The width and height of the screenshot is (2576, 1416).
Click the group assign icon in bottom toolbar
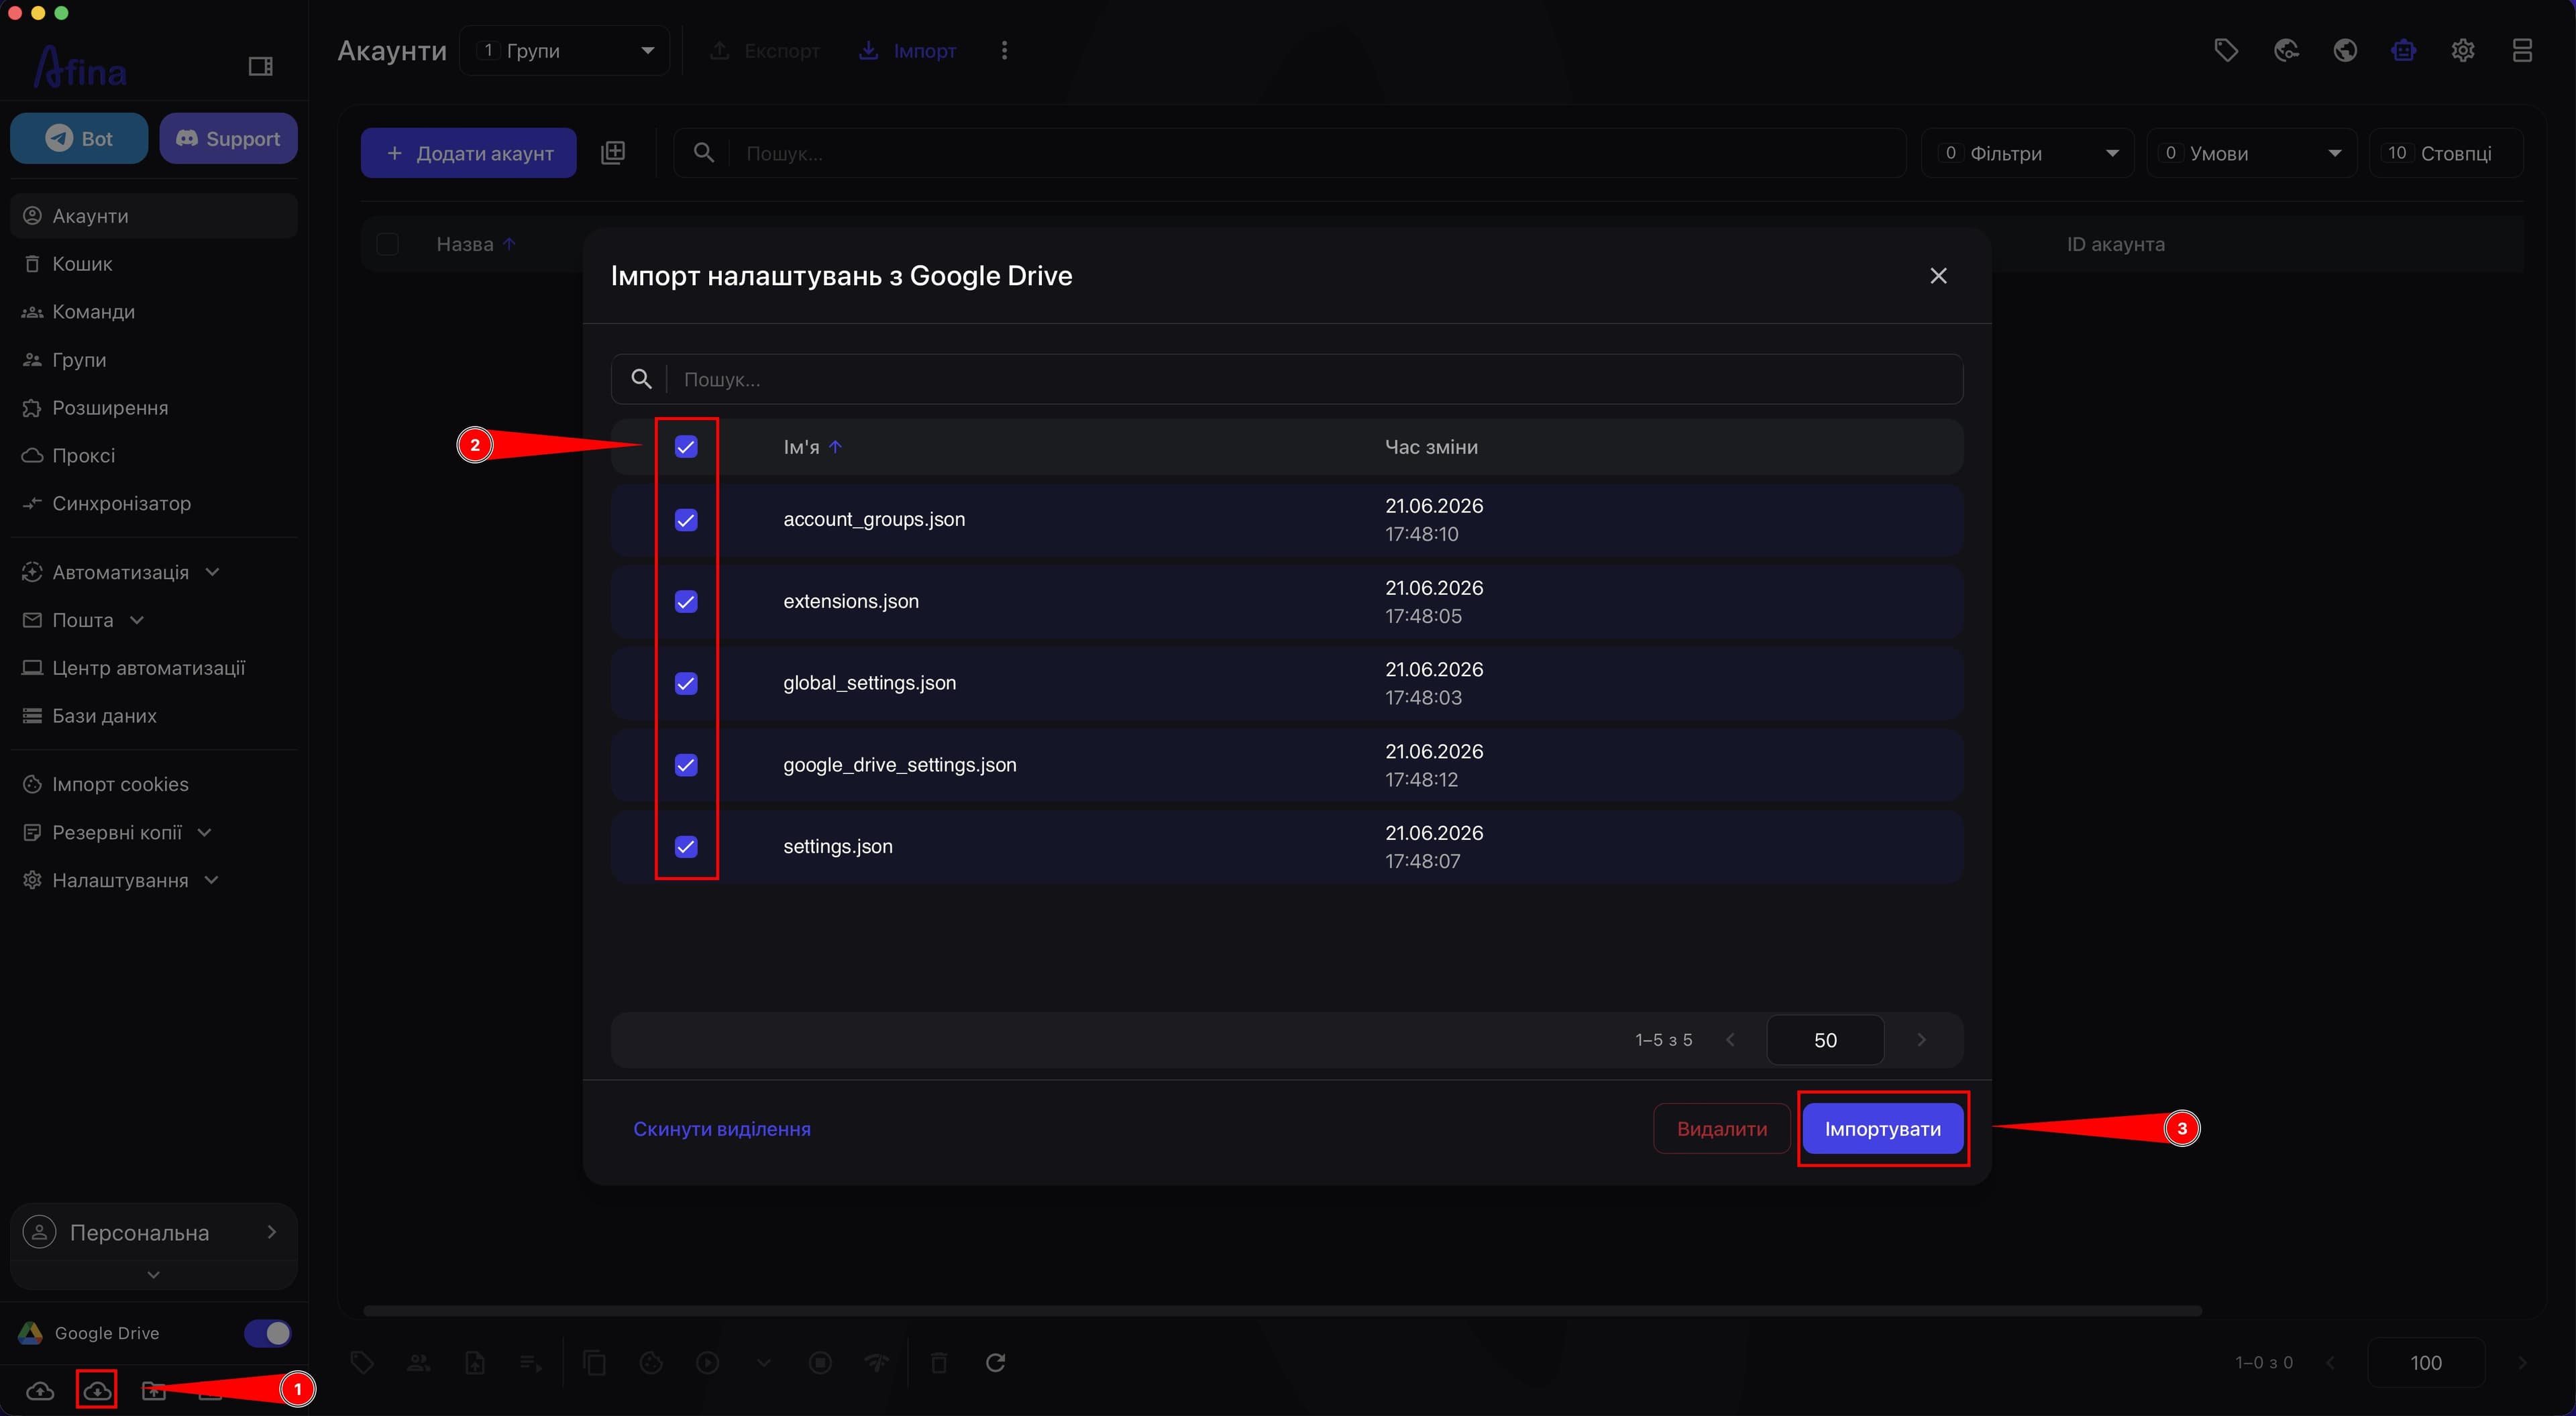pos(419,1362)
